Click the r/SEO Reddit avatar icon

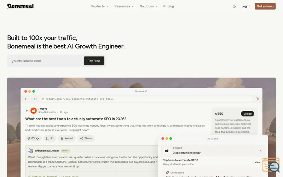coord(34,110)
